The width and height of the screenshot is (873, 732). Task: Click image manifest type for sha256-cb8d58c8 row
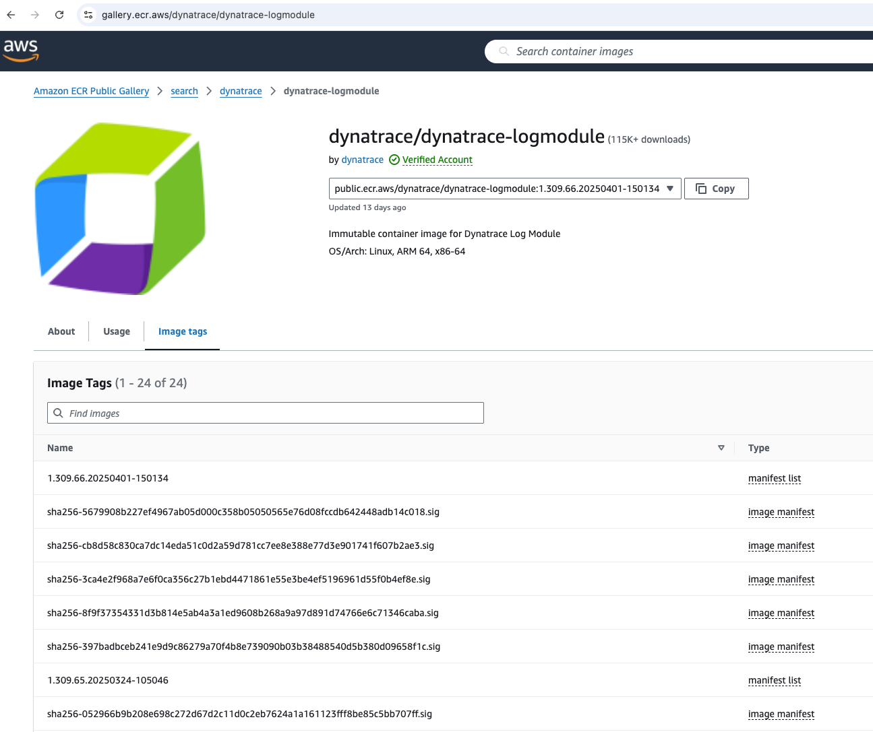pos(781,545)
